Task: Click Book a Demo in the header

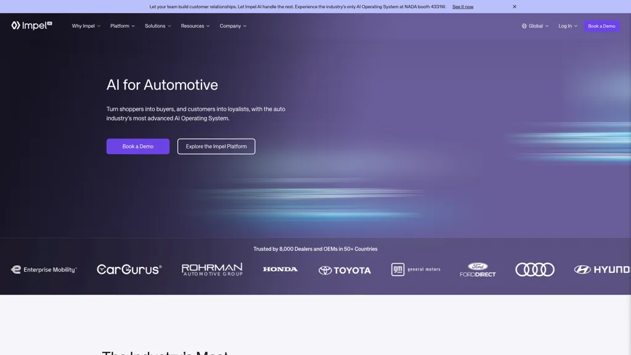Action: click(x=601, y=26)
